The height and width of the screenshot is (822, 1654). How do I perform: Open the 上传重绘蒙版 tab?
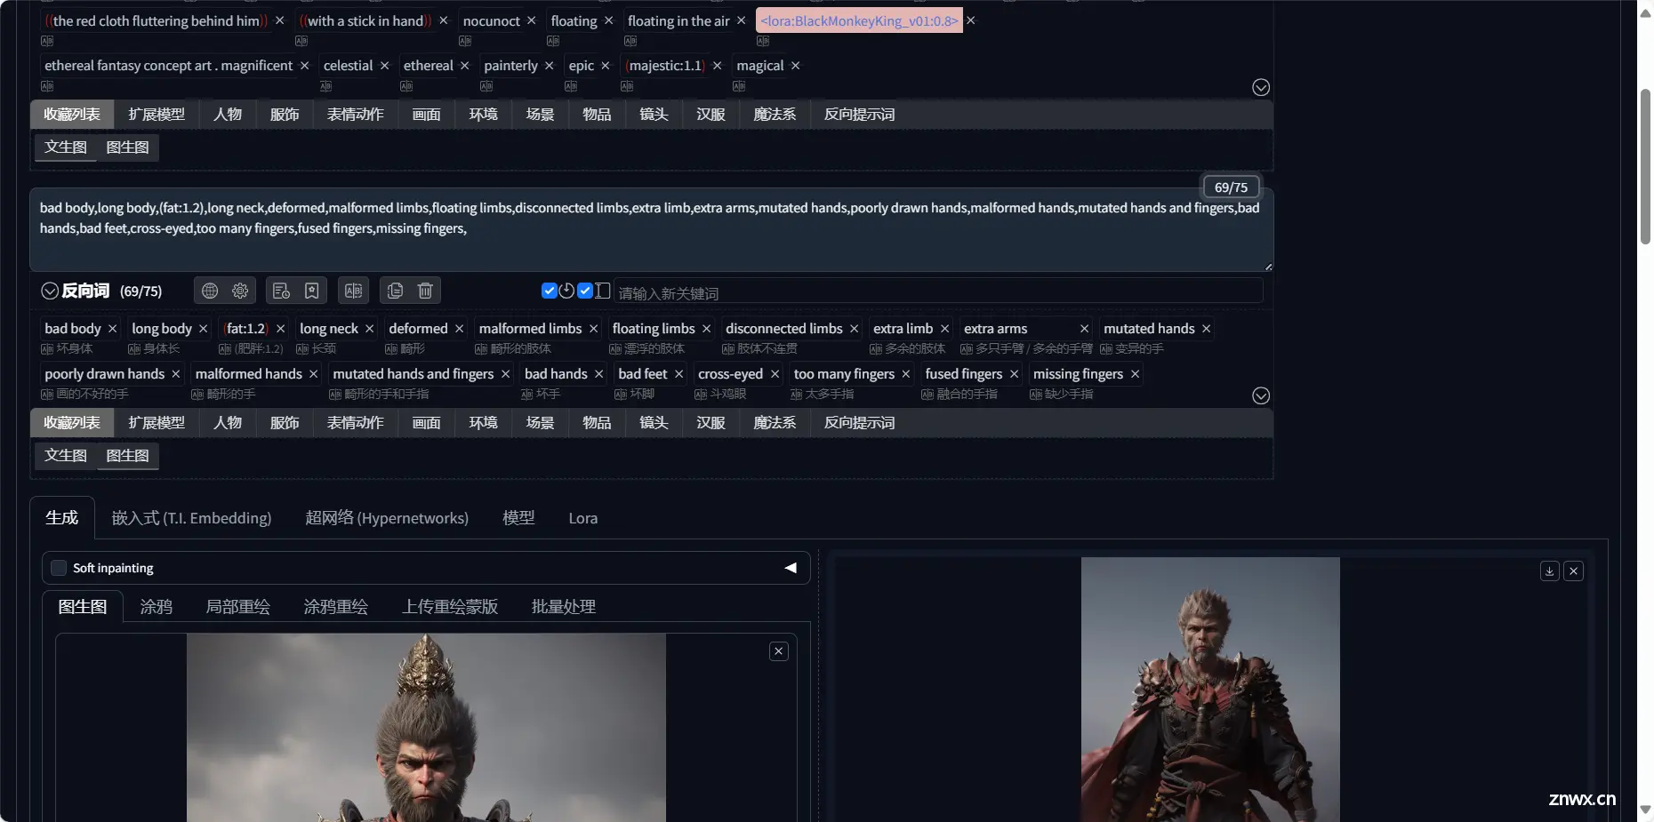[x=450, y=607]
